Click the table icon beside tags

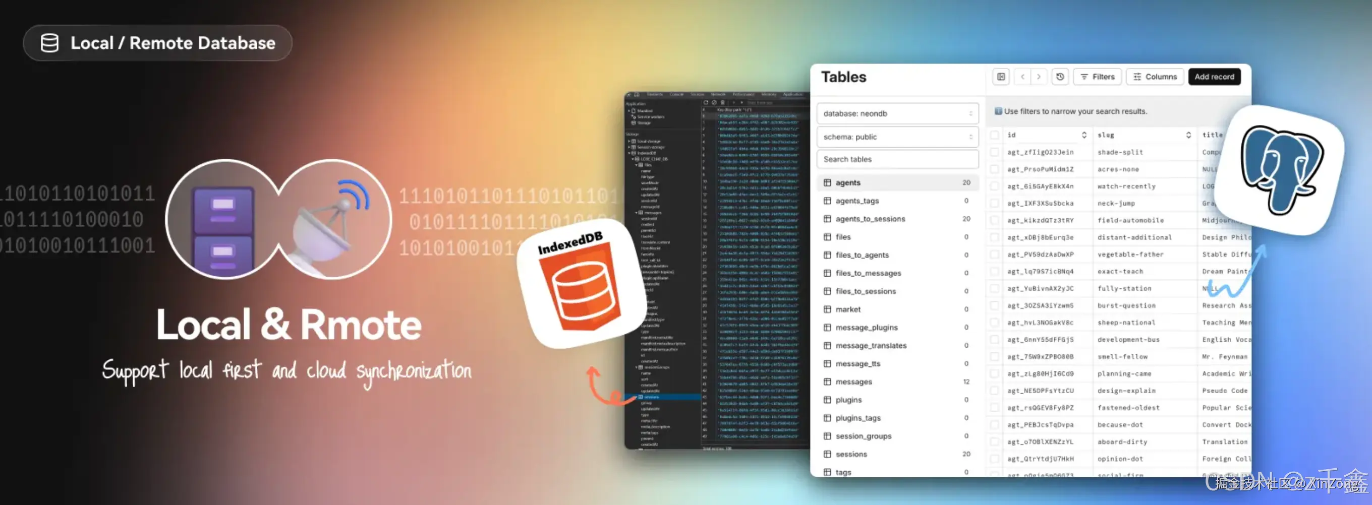827,472
